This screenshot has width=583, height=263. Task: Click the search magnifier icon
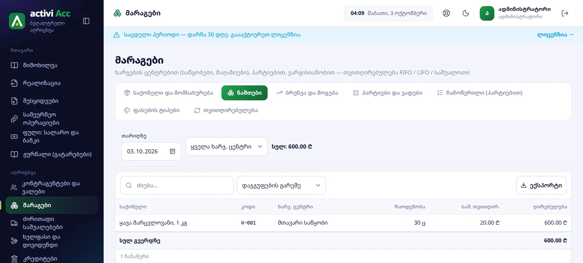coord(129,185)
